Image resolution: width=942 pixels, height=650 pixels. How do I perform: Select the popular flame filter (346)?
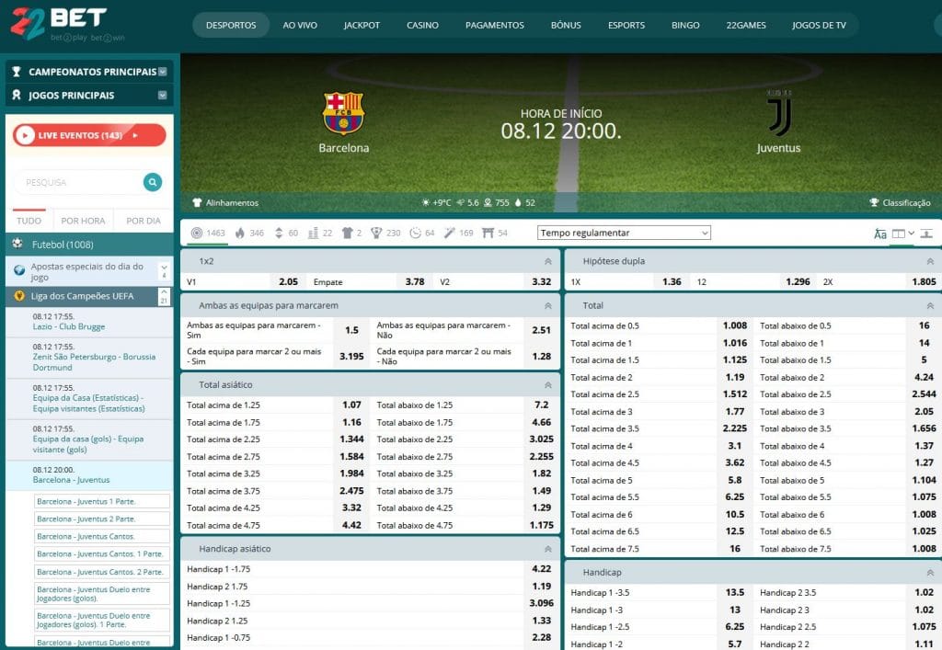(249, 233)
